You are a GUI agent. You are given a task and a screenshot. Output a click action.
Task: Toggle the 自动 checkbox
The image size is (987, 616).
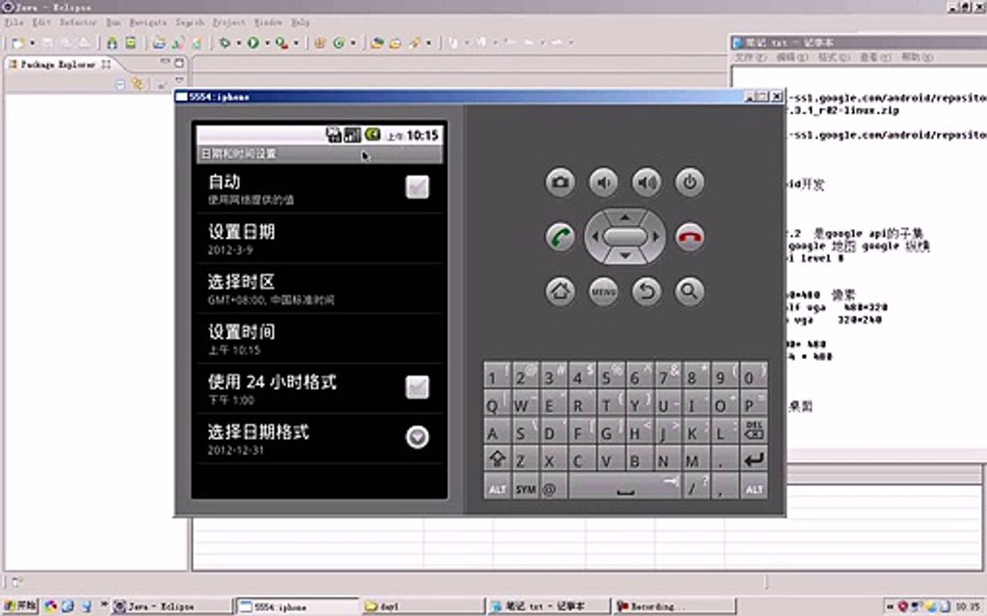coord(417,187)
